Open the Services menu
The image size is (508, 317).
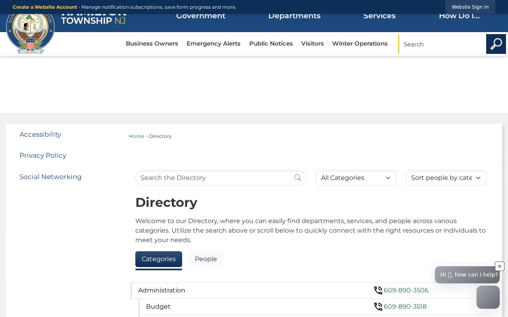pyautogui.click(x=379, y=16)
